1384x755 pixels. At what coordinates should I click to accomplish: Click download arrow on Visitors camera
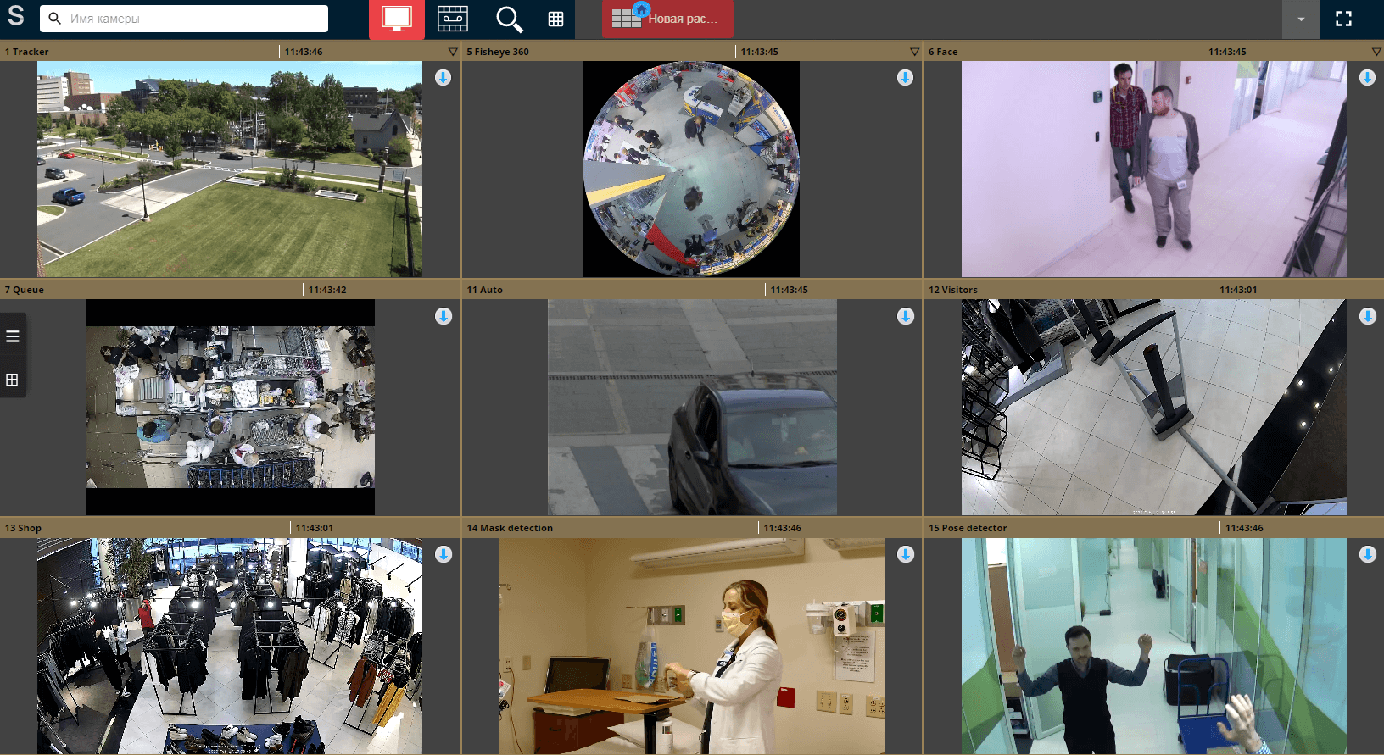1367,316
